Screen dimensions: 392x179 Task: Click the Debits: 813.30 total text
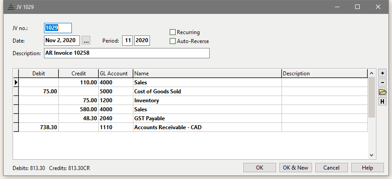pos(29,168)
